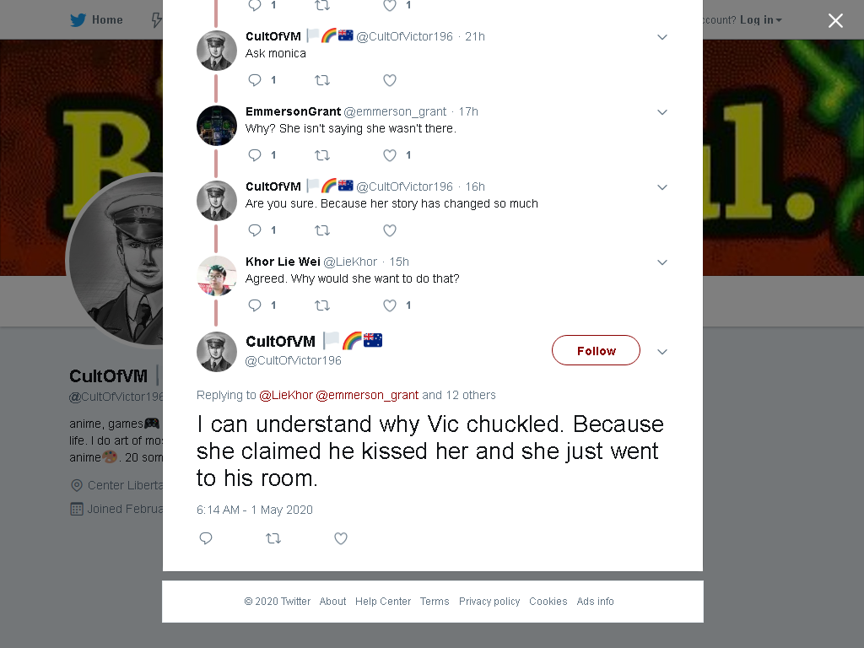Open options chevron on 'Ask monica' tweet

[662, 37]
